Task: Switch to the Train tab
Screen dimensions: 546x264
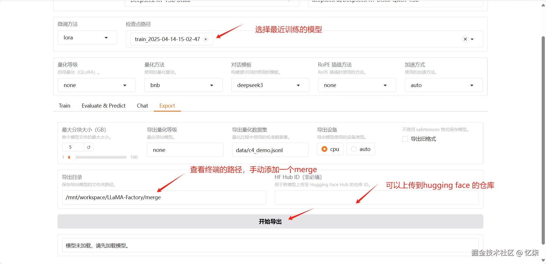Action: (x=65, y=106)
